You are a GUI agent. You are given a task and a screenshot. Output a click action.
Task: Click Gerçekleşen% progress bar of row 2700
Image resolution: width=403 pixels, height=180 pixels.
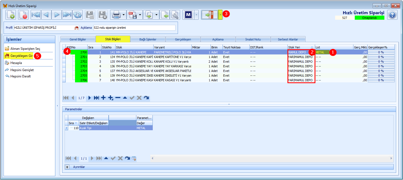[381, 52]
